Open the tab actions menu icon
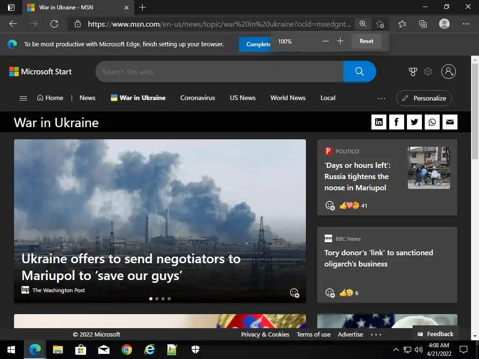The image size is (479, 359). pos(11,7)
